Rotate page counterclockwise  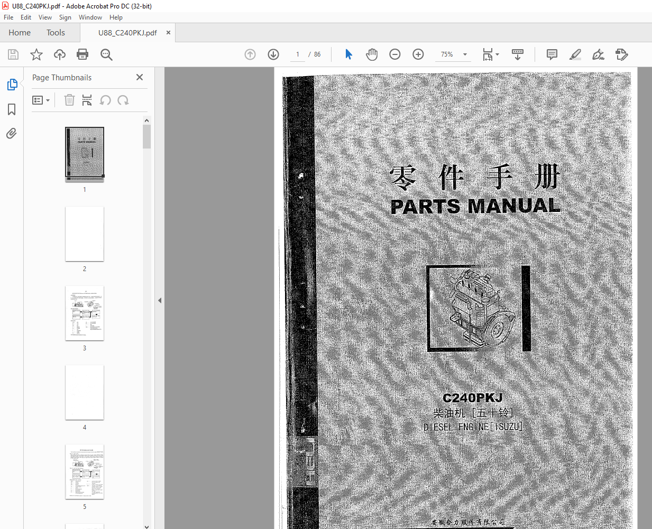(x=105, y=100)
